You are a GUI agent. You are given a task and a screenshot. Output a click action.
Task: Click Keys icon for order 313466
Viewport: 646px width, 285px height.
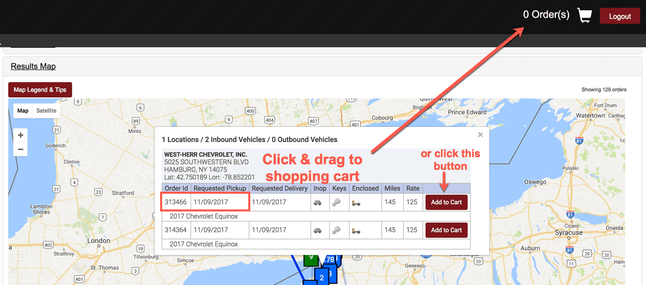336,202
